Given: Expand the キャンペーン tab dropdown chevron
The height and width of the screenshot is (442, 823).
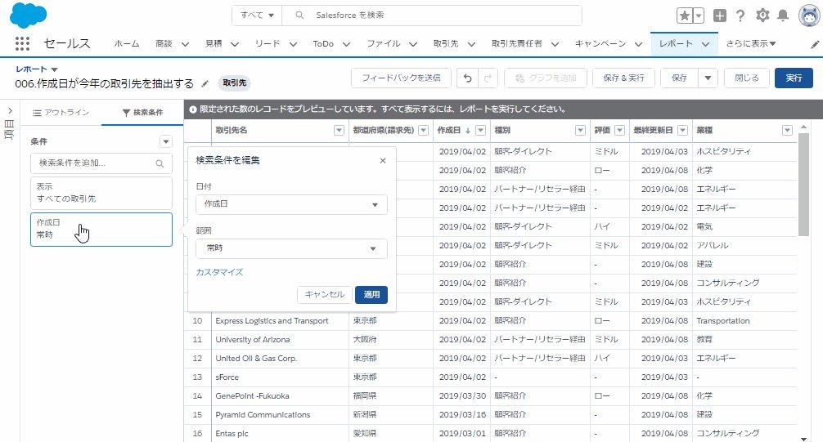Looking at the screenshot, I should 638,44.
